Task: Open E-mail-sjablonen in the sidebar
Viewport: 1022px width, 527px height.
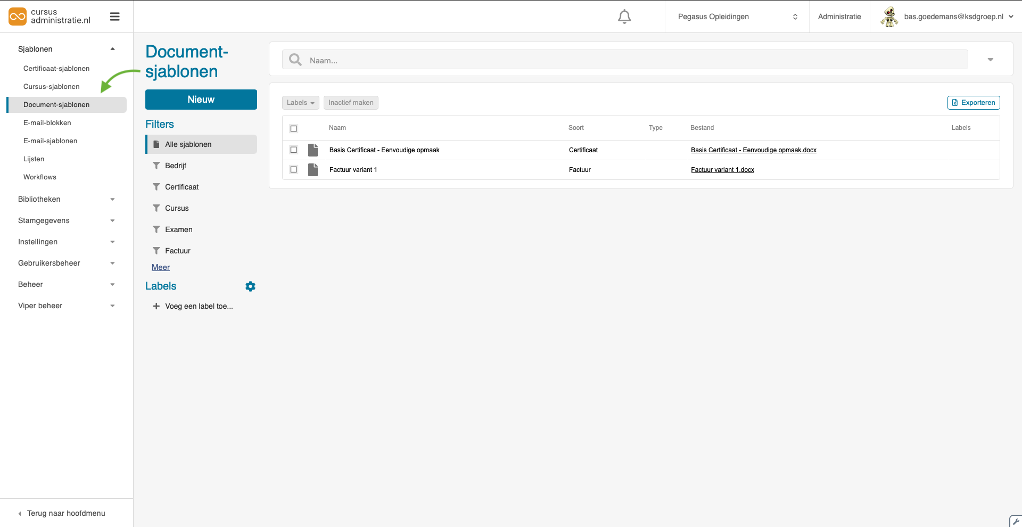Action: pyautogui.click(x=51, y=141)
